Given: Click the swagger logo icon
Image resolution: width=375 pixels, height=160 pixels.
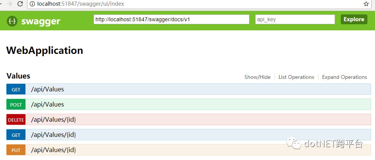Looking at the screenshot, I should (12, 21).
